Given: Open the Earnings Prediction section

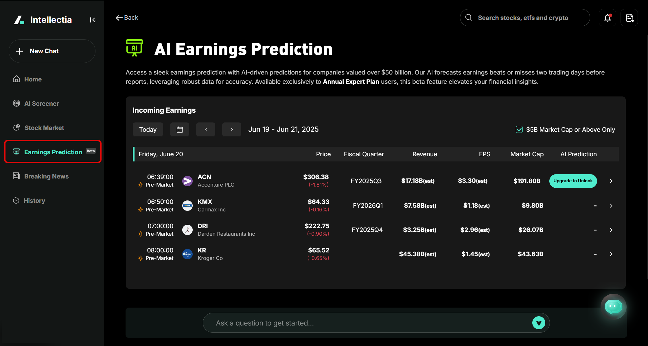Looking at the screenshot, I should point(53,152).
